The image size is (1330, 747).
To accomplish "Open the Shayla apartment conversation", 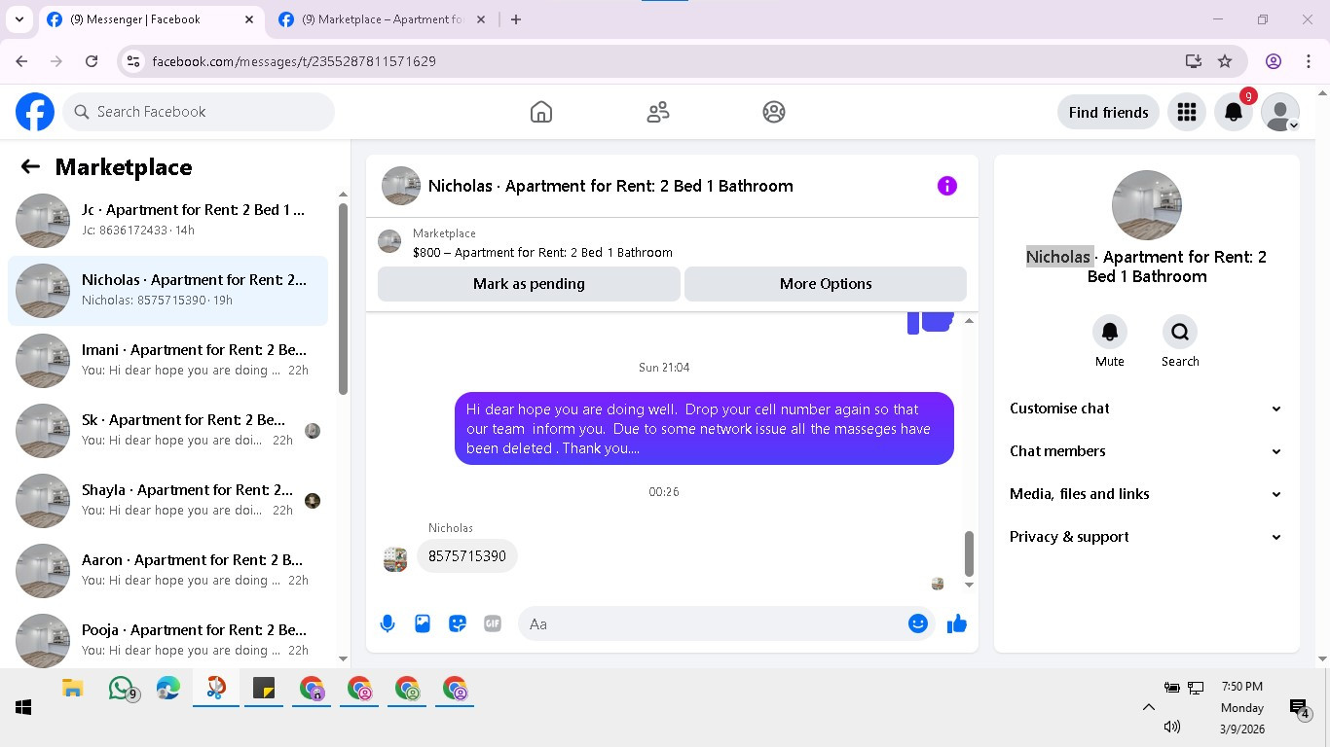I will pos(167,500).
